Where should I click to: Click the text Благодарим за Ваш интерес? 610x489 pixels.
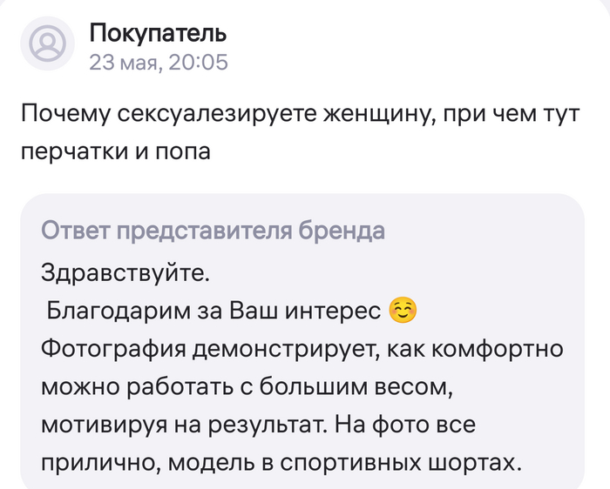(213, 311)
